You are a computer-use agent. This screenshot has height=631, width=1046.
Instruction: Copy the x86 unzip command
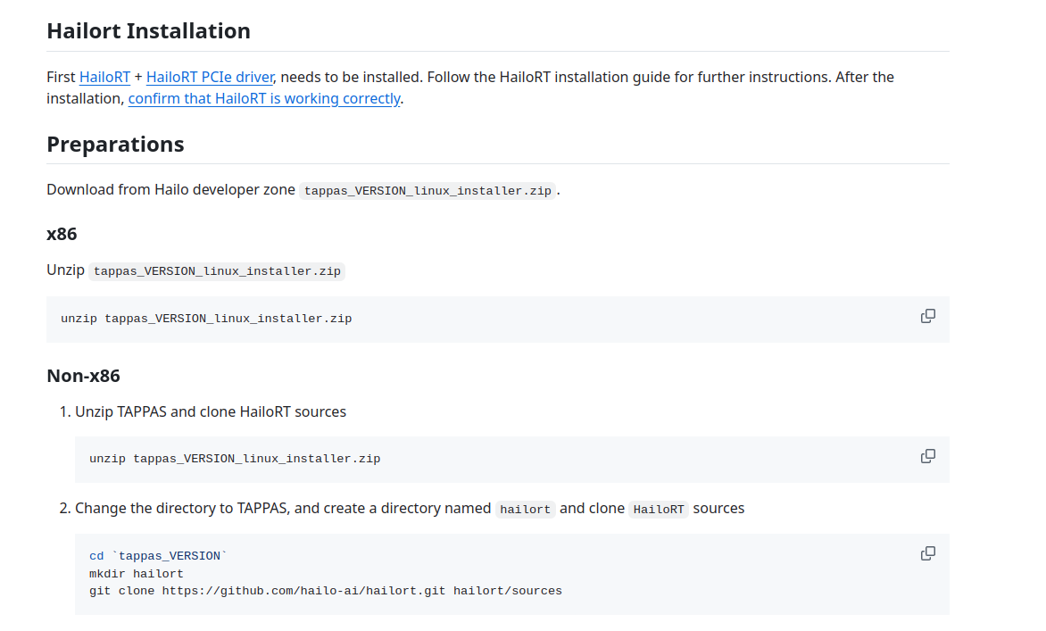927,316
